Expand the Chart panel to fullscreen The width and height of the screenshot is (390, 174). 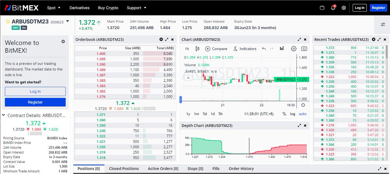pos(299,39)
